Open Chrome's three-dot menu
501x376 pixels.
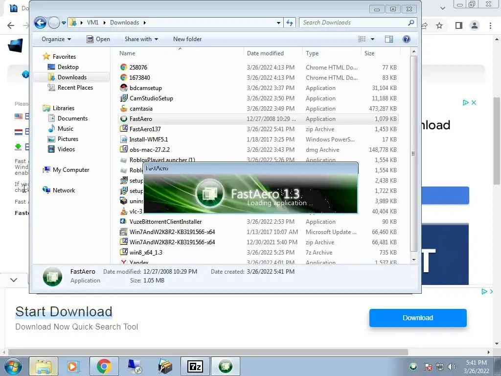[x=490, y=25]
